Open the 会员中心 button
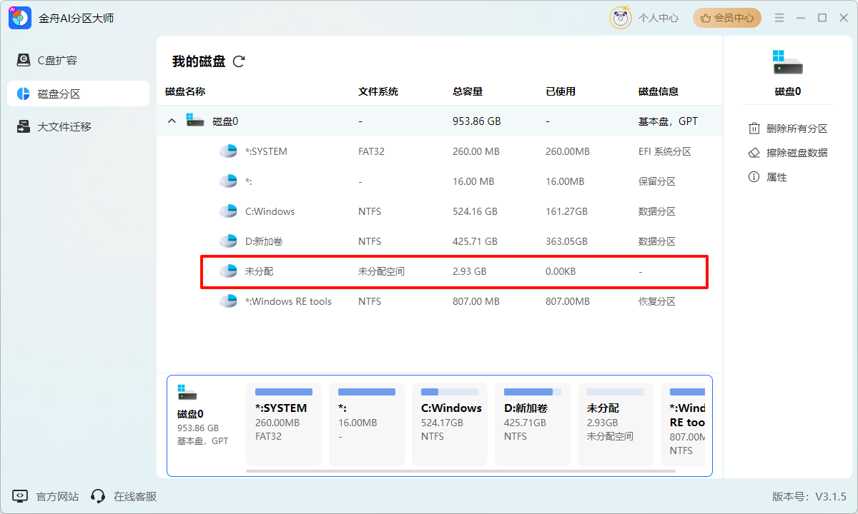 pos(727,18)
